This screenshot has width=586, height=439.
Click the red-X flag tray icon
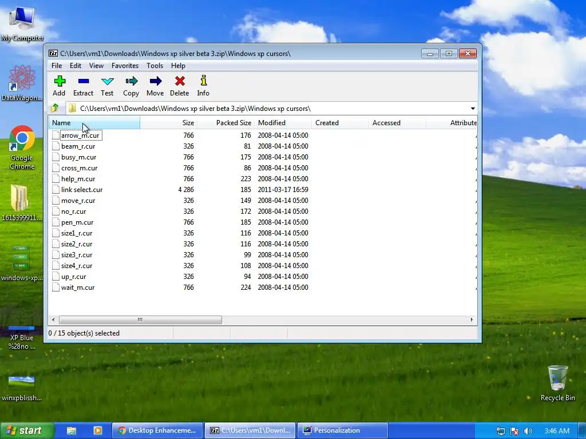click(514, 431)
